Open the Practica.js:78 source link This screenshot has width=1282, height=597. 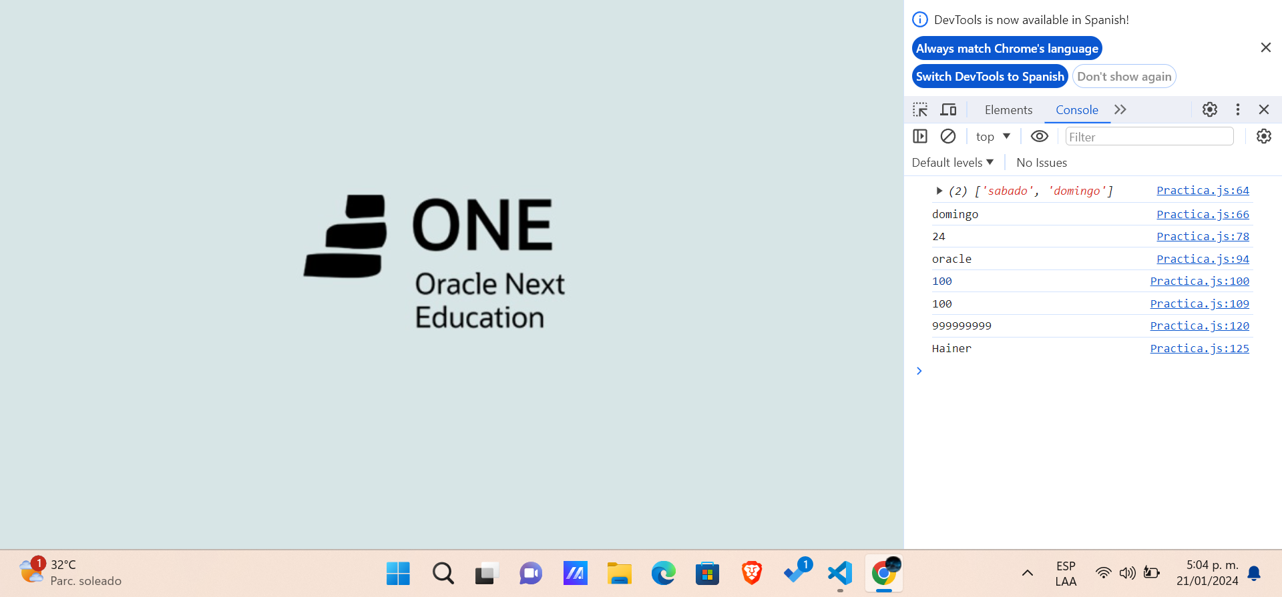coord(1203,236)
